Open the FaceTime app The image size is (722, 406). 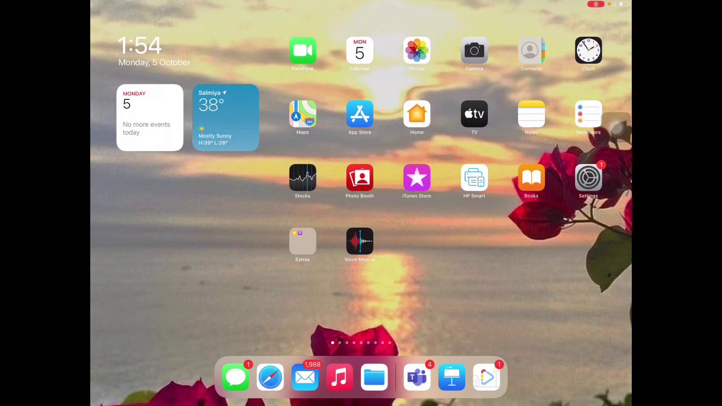coord(302,51)
